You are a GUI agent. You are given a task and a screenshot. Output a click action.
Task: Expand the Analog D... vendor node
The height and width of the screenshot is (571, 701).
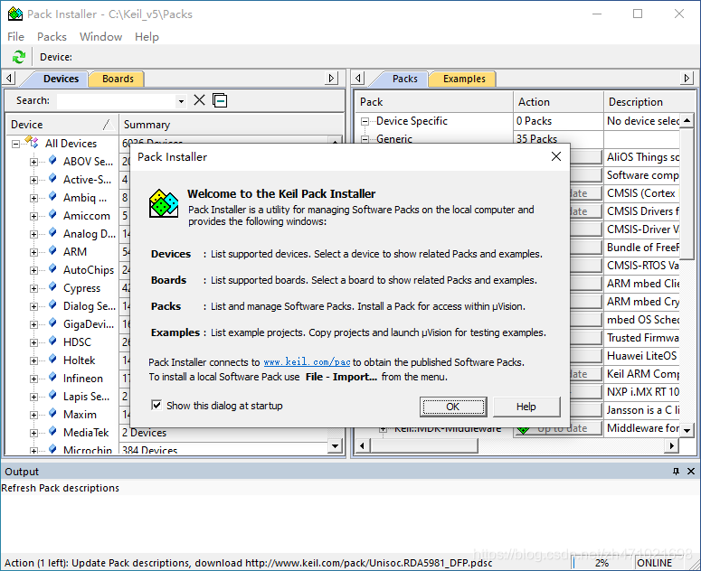(34, 234)
